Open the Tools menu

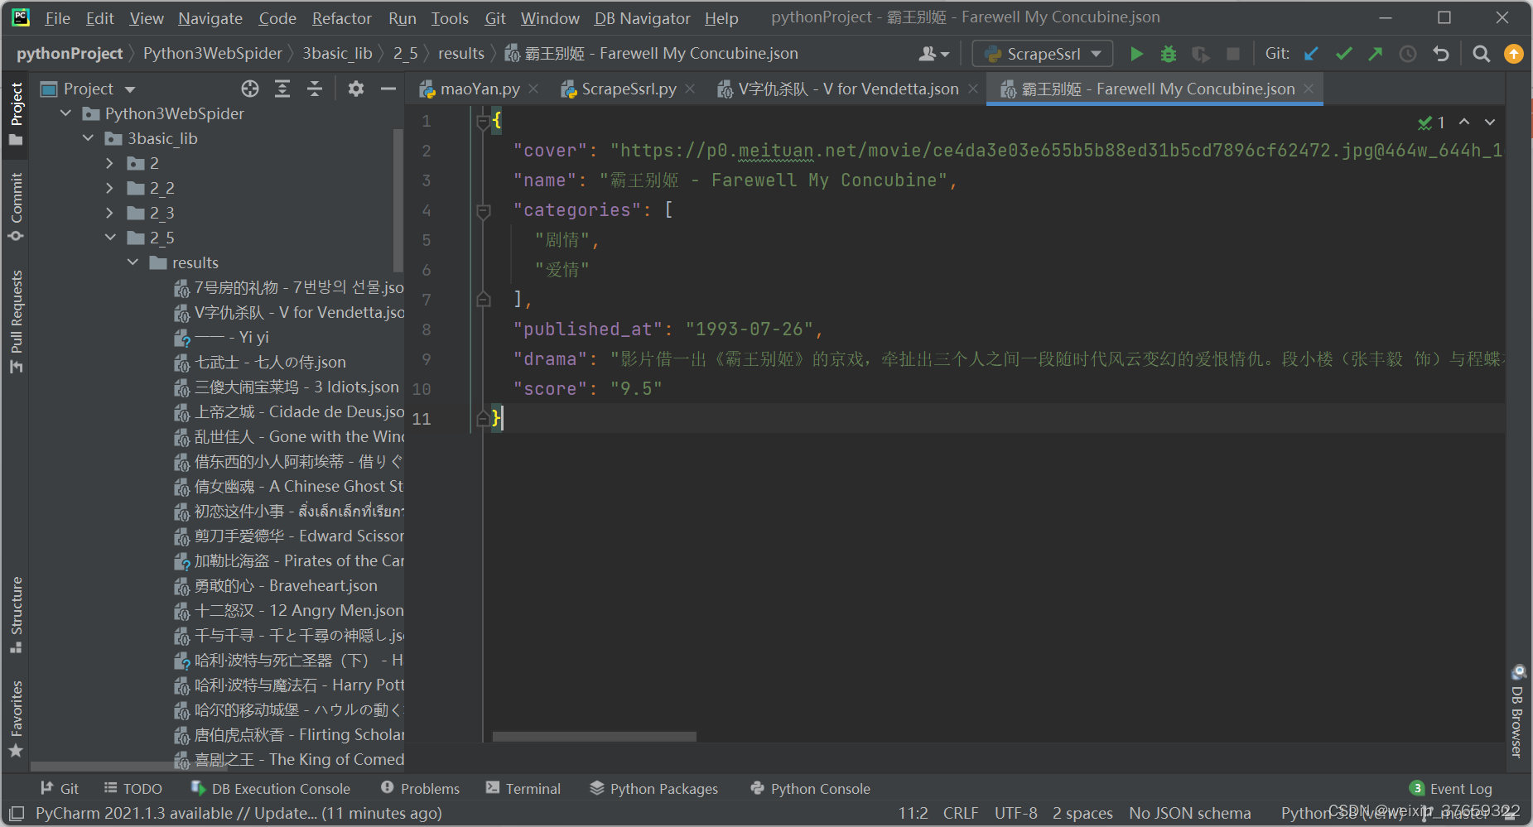pos(450,18)
